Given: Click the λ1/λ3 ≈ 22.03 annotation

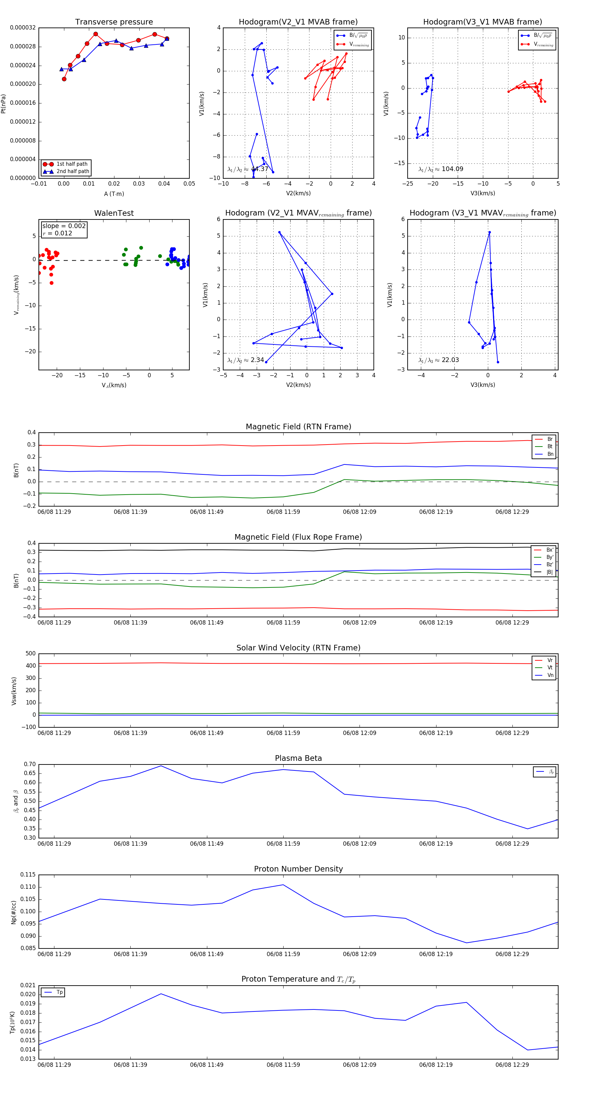Looking at the screenshot, I should click(438, 360).
